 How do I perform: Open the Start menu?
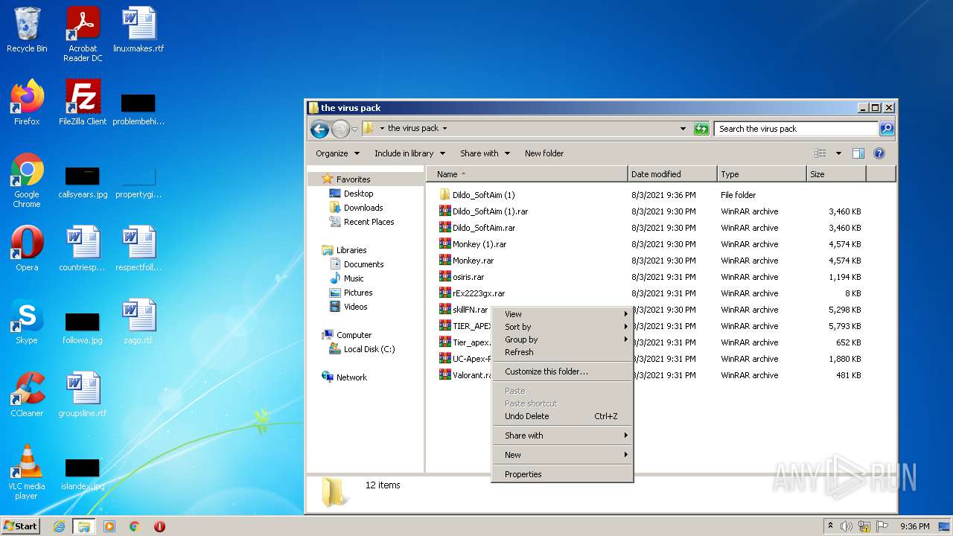(x=20, y=526)
